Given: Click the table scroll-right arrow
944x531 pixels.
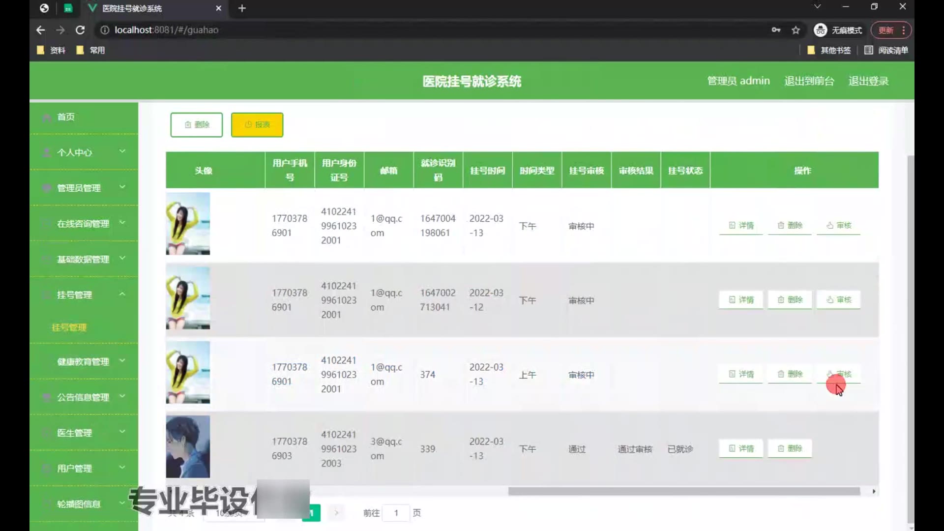Looking at the screenshot, I should (874, 491).
